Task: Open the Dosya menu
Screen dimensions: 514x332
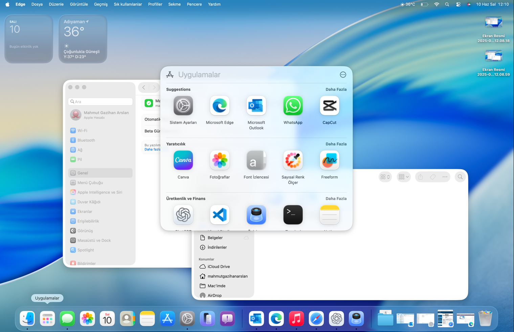Action: 37,4
